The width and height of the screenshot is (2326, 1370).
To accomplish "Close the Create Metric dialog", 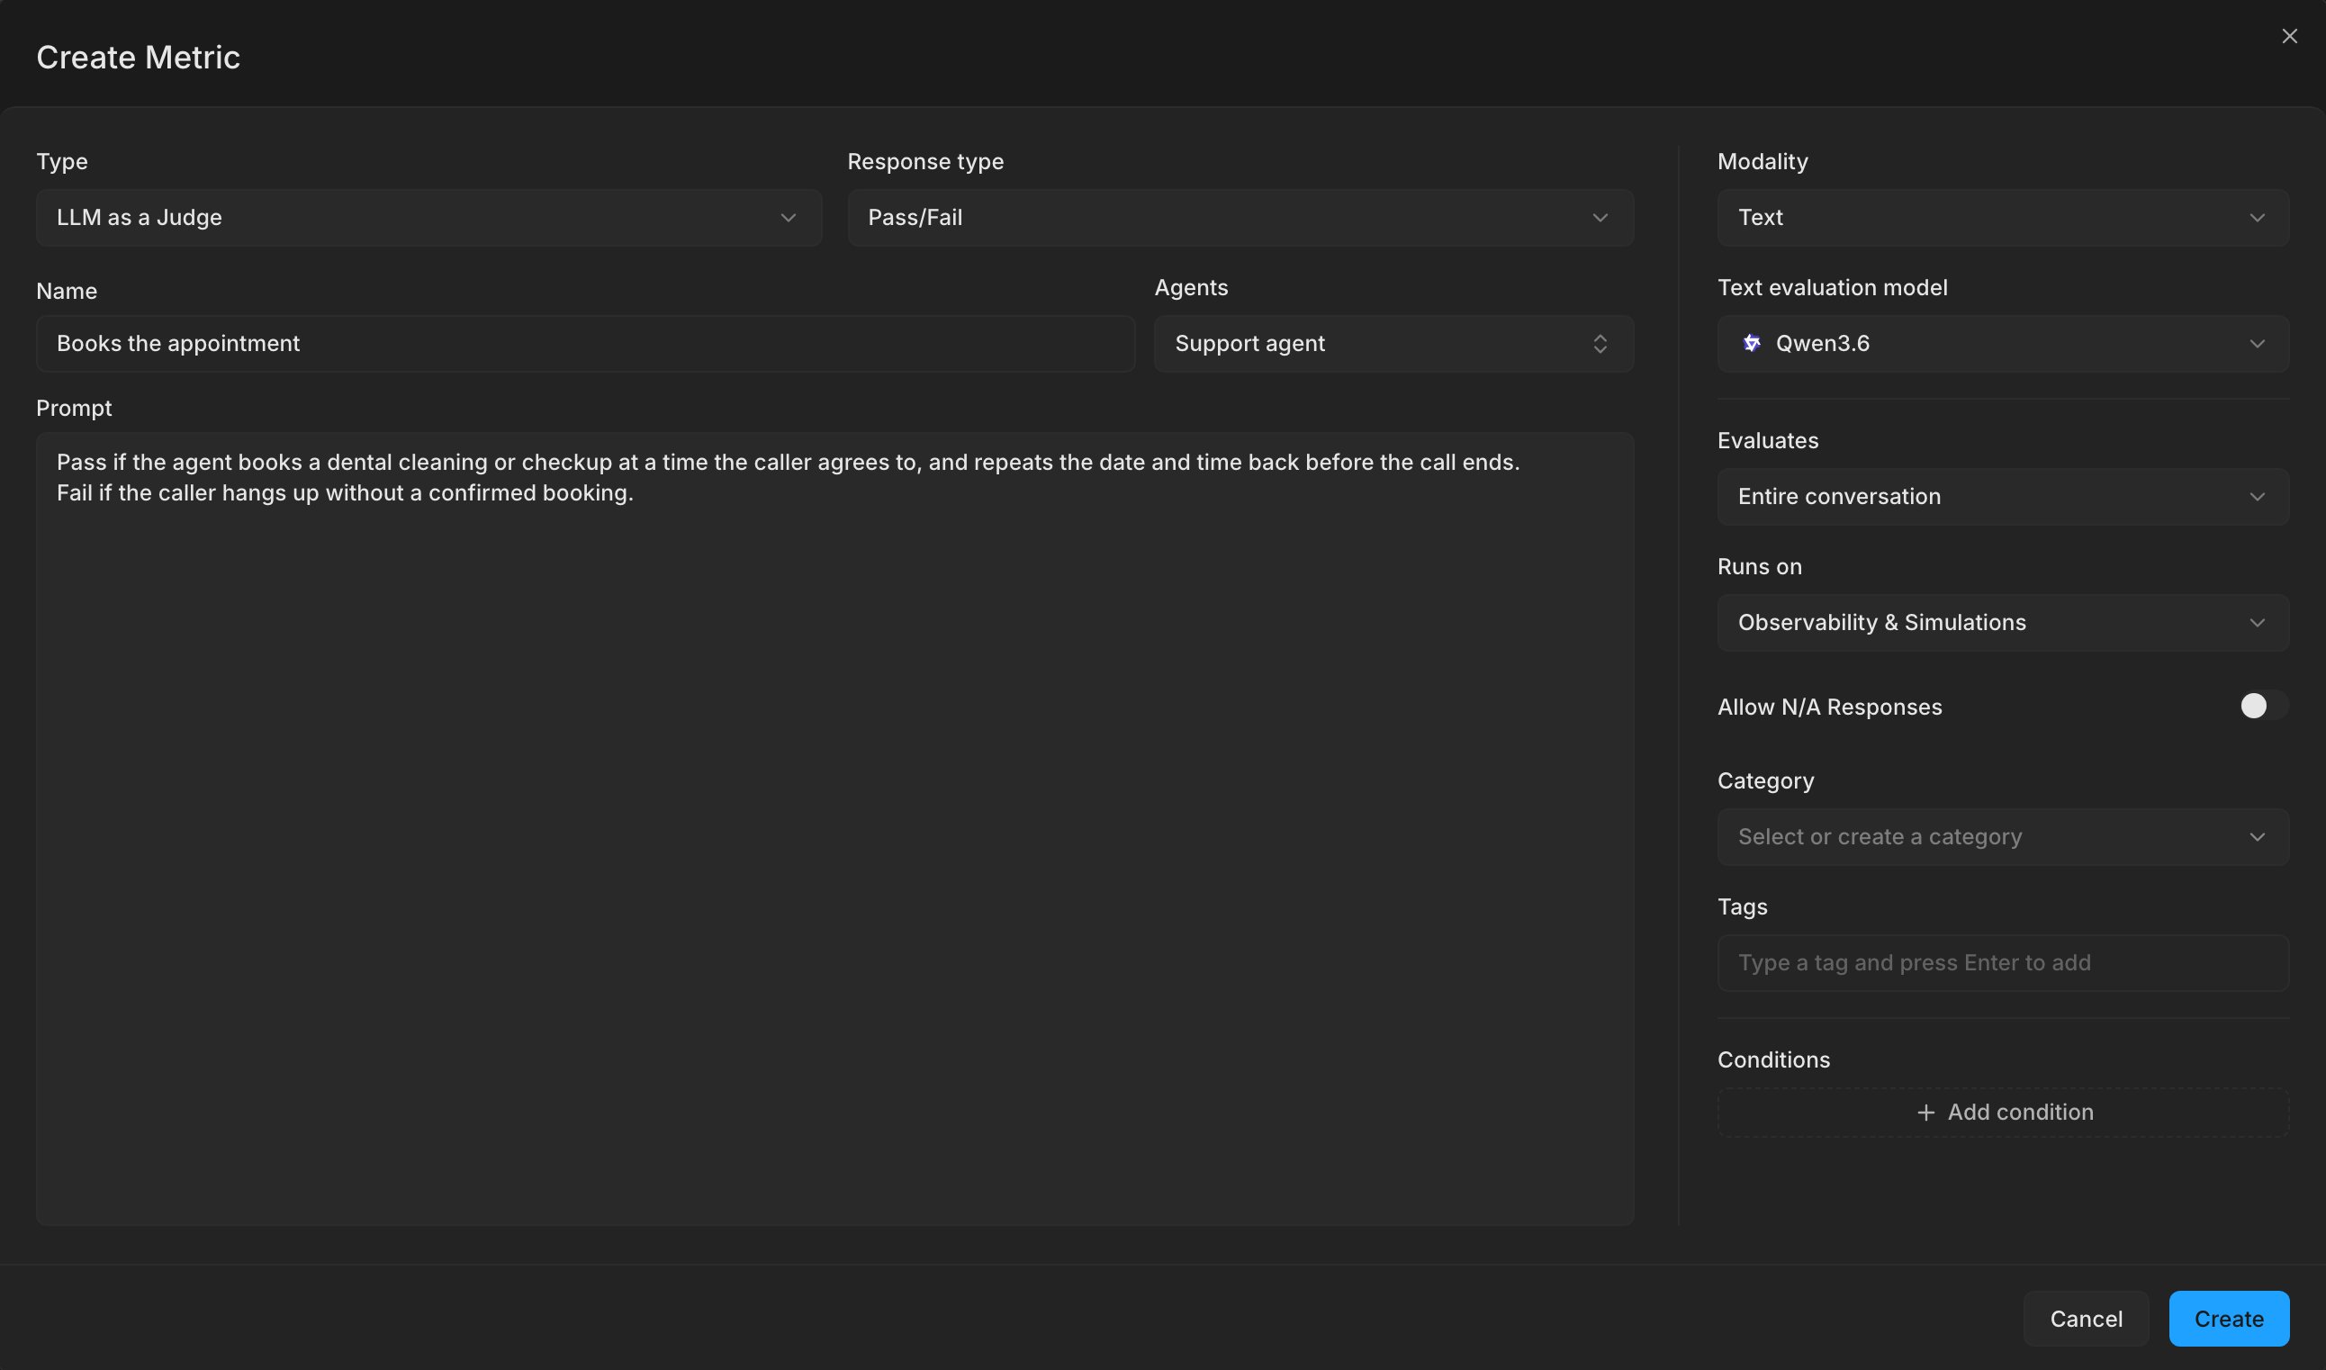I will click(x=2289, y=36).
